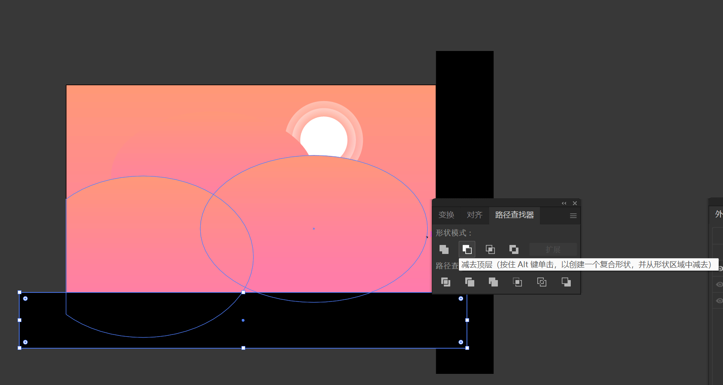Collapse the Pathfinder panel with double arrows

(564, 203)
